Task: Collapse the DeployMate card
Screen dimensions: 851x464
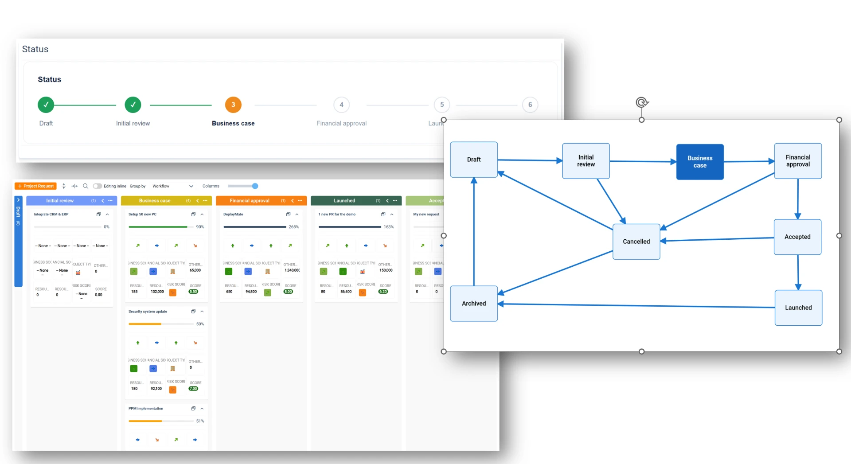Action: click(297, 214)
